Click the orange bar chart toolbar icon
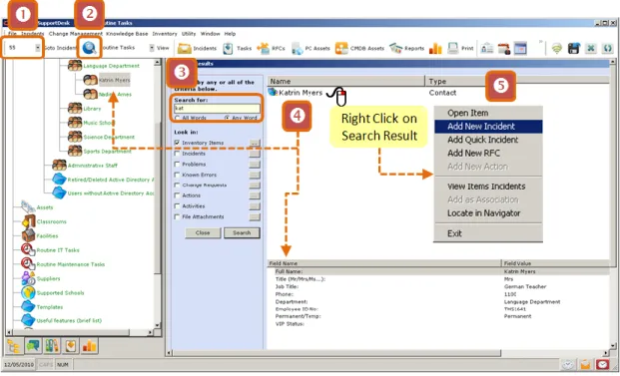The width and height of the screenshot is (620, 376). (435, 48)
